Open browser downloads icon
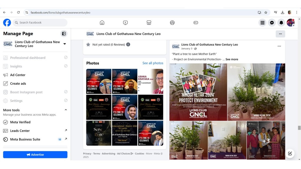Screen dimensions: 301x169 [x=282, y=12]
